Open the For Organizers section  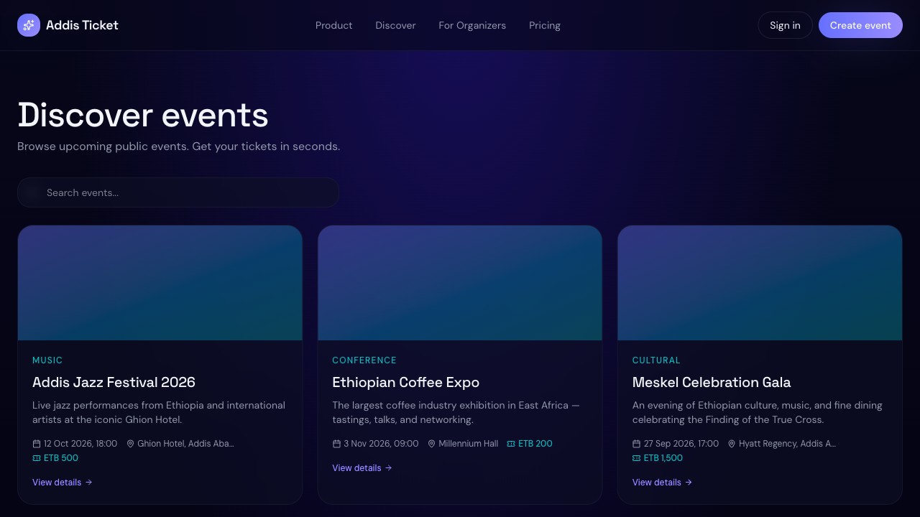tap(472, 25)
